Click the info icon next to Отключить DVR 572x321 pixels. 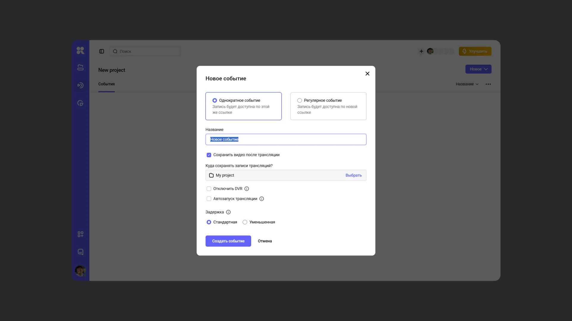coord(247,189)
